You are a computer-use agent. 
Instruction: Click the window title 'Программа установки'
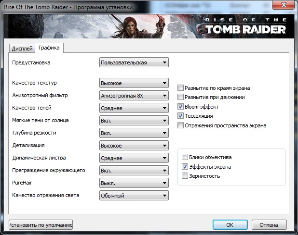coord(103,7)
